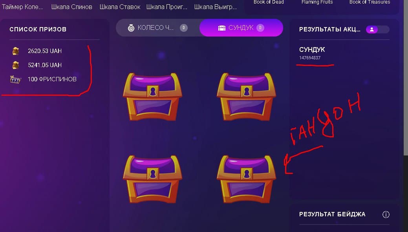The image size is (408, 232).
Task: Open the bottom-right treasure chest
Action: click(x=246, y=179)
